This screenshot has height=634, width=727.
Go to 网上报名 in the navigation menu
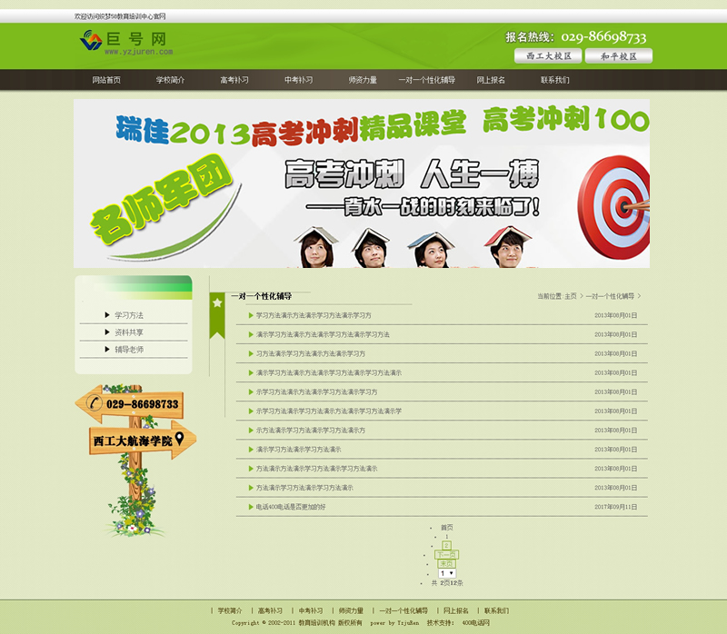491,80
